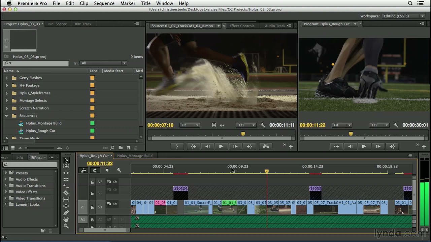Open the In: All search scope dropdown
The width and height of the screenshot is (431, 242).
pyautogui.click(x=103, y=63)
